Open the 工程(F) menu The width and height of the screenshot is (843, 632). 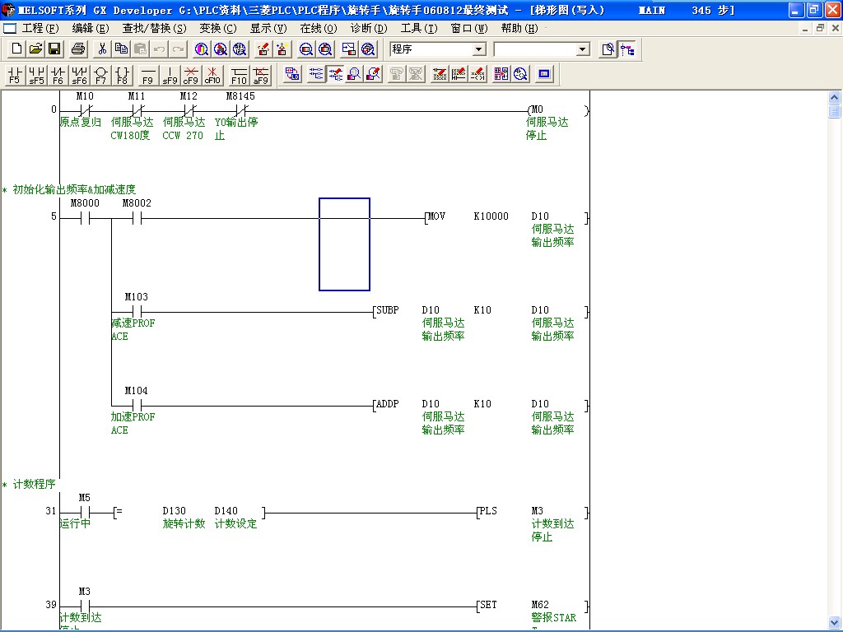pyautogui.click(x=40, y=29)
